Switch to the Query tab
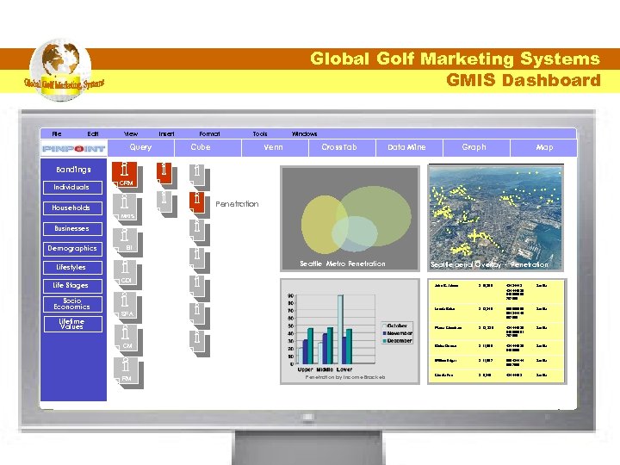Screen dimensions: 620x465 140,148
